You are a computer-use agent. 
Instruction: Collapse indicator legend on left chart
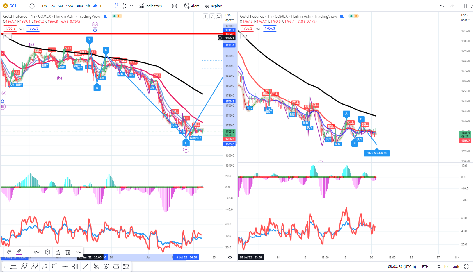[x=8, y=36]
